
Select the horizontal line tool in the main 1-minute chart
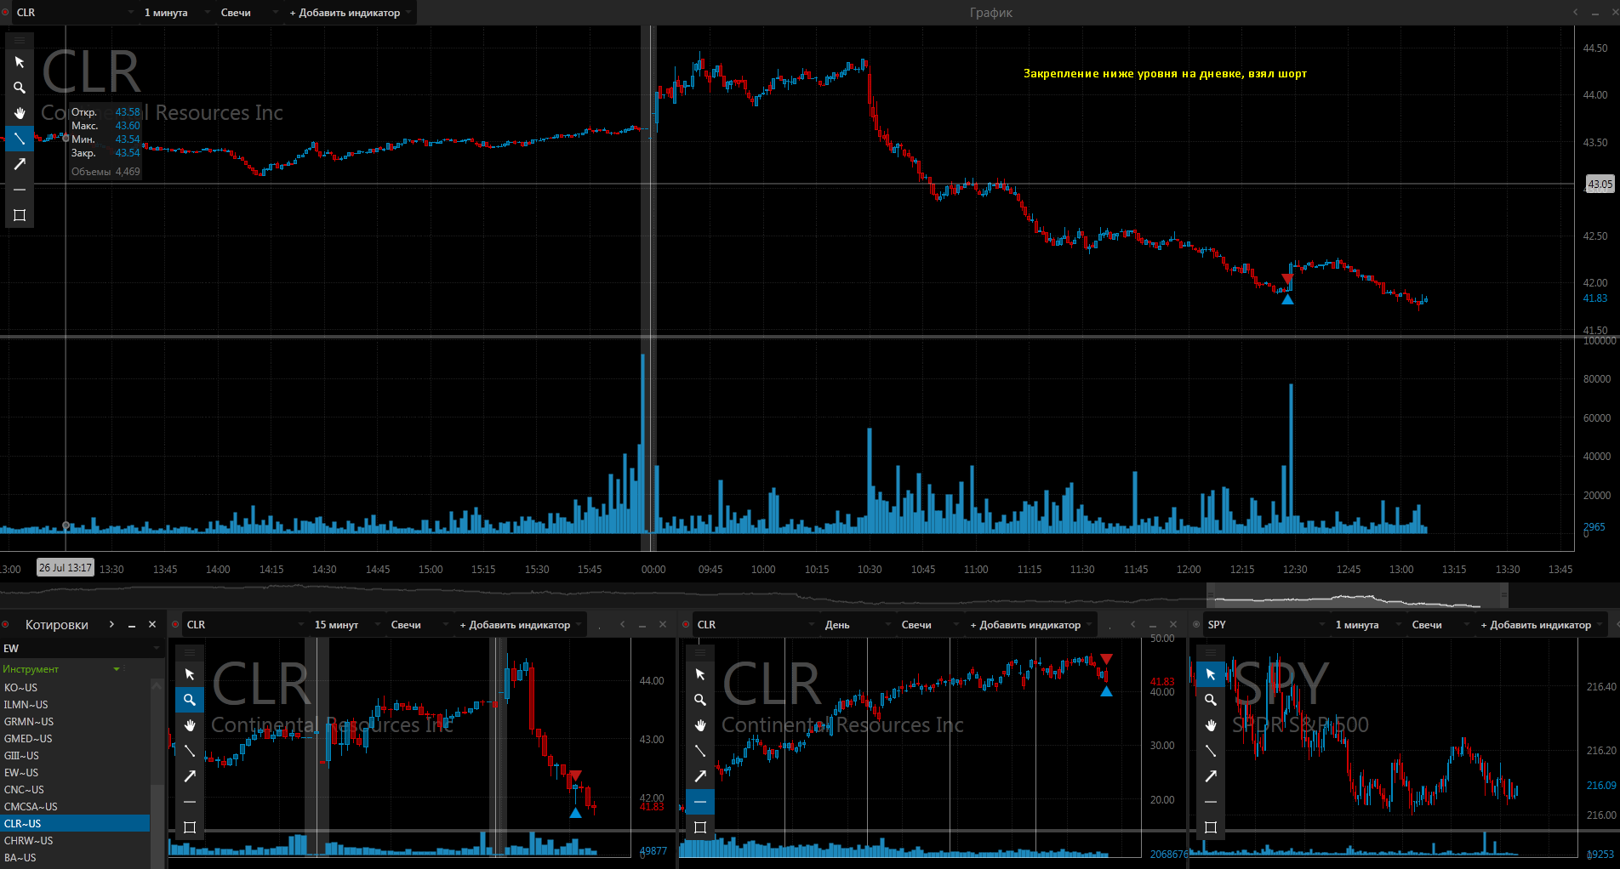[x=20, y=190]
